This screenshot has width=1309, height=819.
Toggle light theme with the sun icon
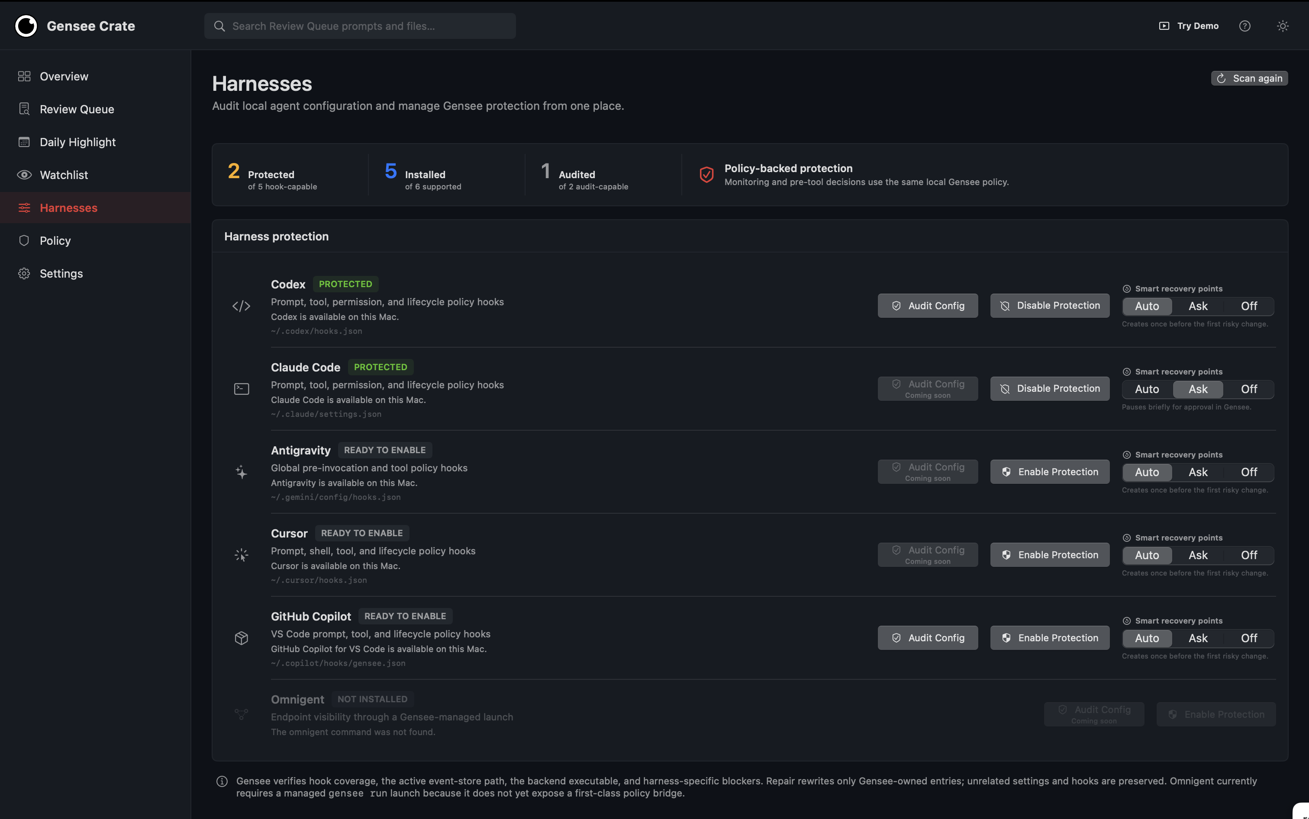coord(1283,26)
